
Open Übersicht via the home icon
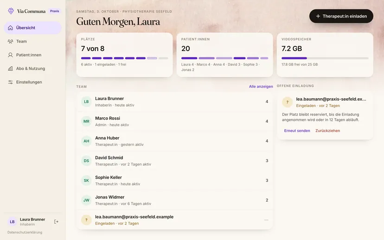(x=10, y=28)
